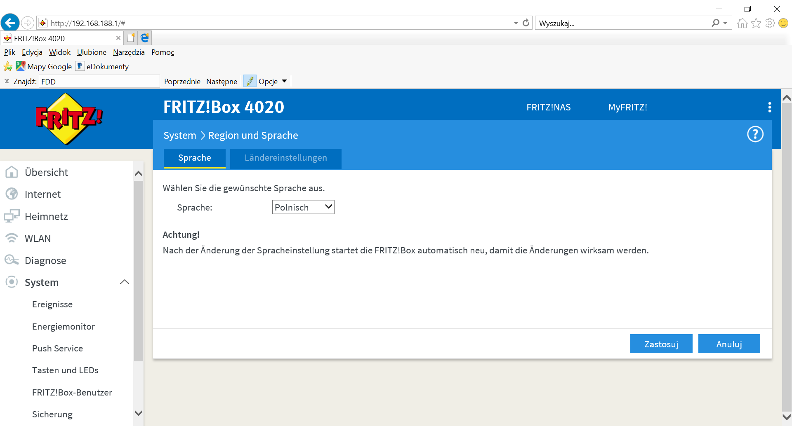
Task: Click the Znajdź input field containing FDD
Action: pyautogui.click(x=99, y=81)
